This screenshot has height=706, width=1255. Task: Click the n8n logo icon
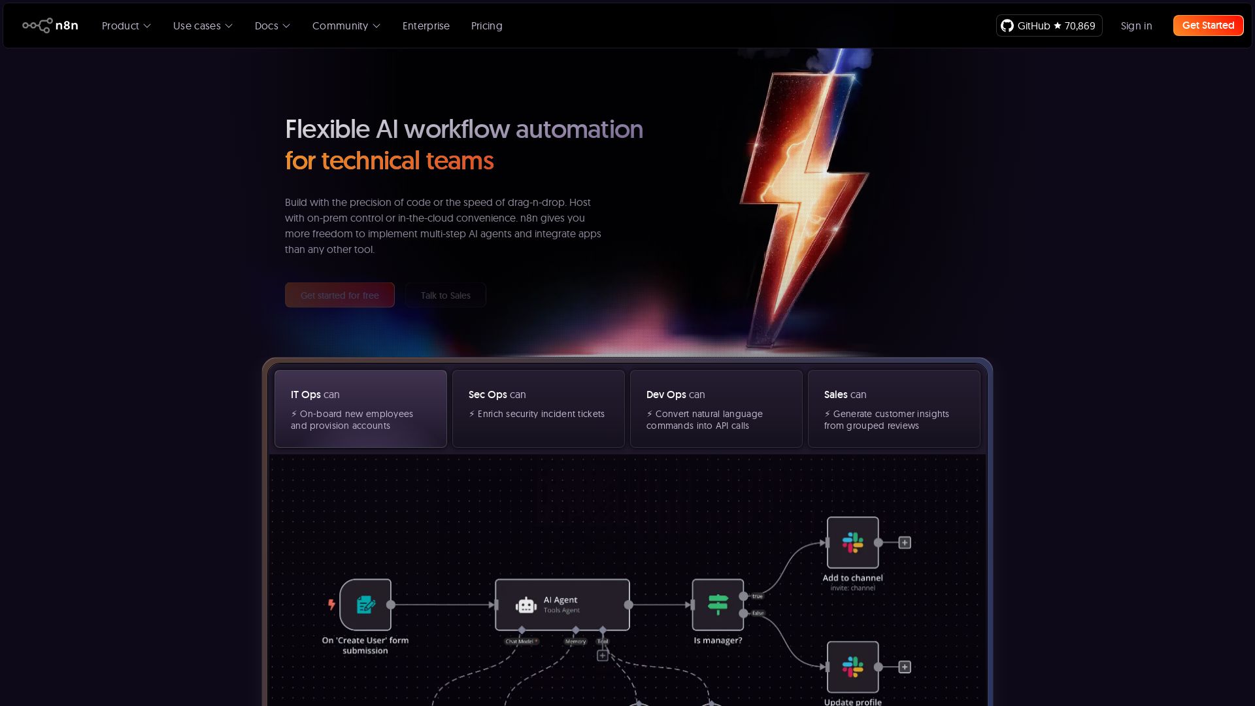37,25
